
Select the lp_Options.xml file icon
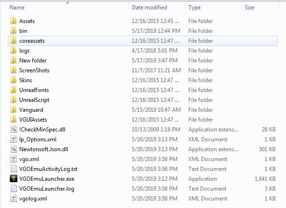coord(13,139)
